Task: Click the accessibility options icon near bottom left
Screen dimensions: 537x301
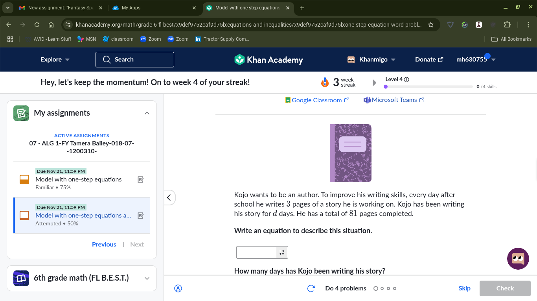Action: (x=178, y=288)
